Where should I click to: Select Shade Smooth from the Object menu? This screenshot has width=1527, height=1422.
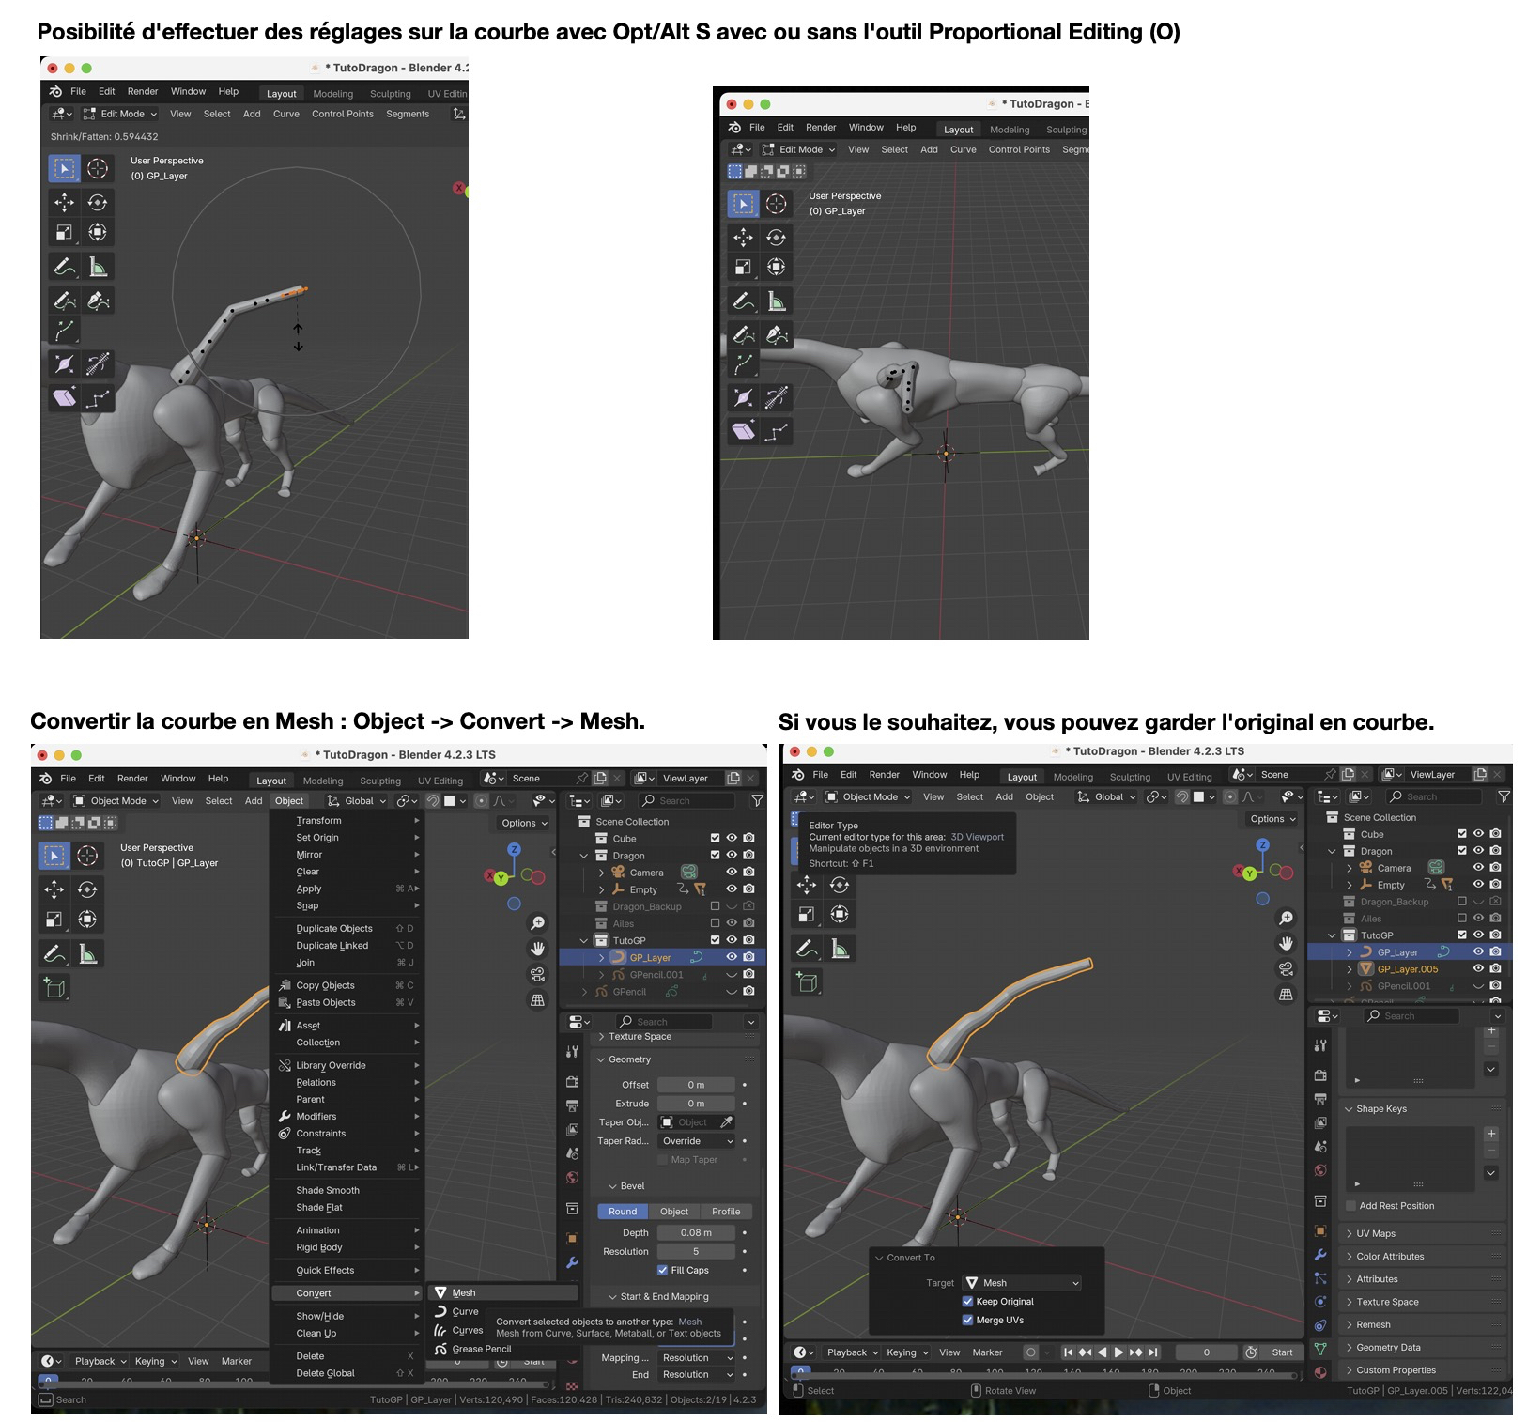coord(328,1190)
